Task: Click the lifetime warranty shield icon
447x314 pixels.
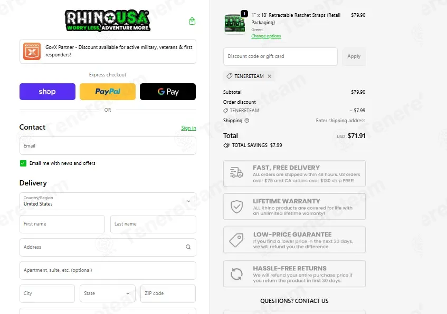Action: [x=236, y=207]
